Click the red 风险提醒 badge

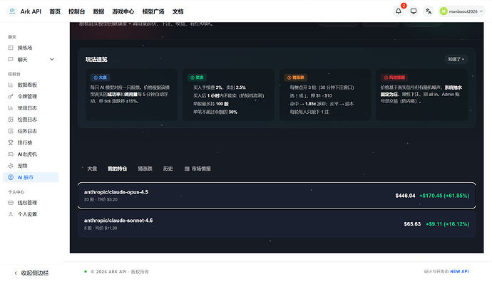394,78
